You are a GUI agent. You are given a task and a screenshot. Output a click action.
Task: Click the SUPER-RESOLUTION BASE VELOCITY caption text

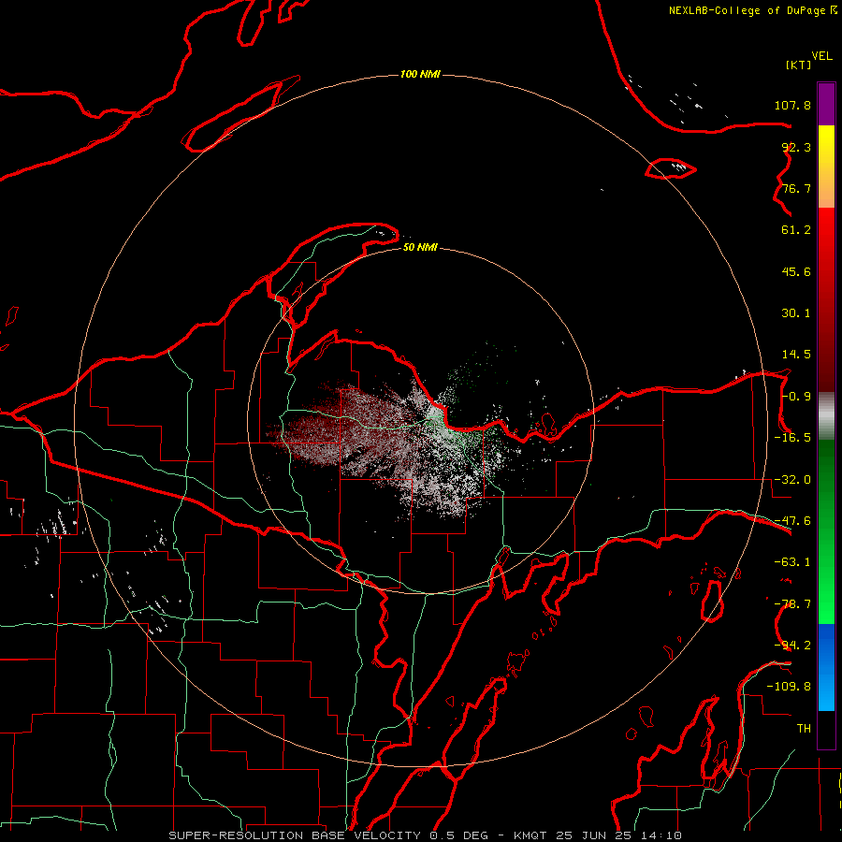(295, 835)
